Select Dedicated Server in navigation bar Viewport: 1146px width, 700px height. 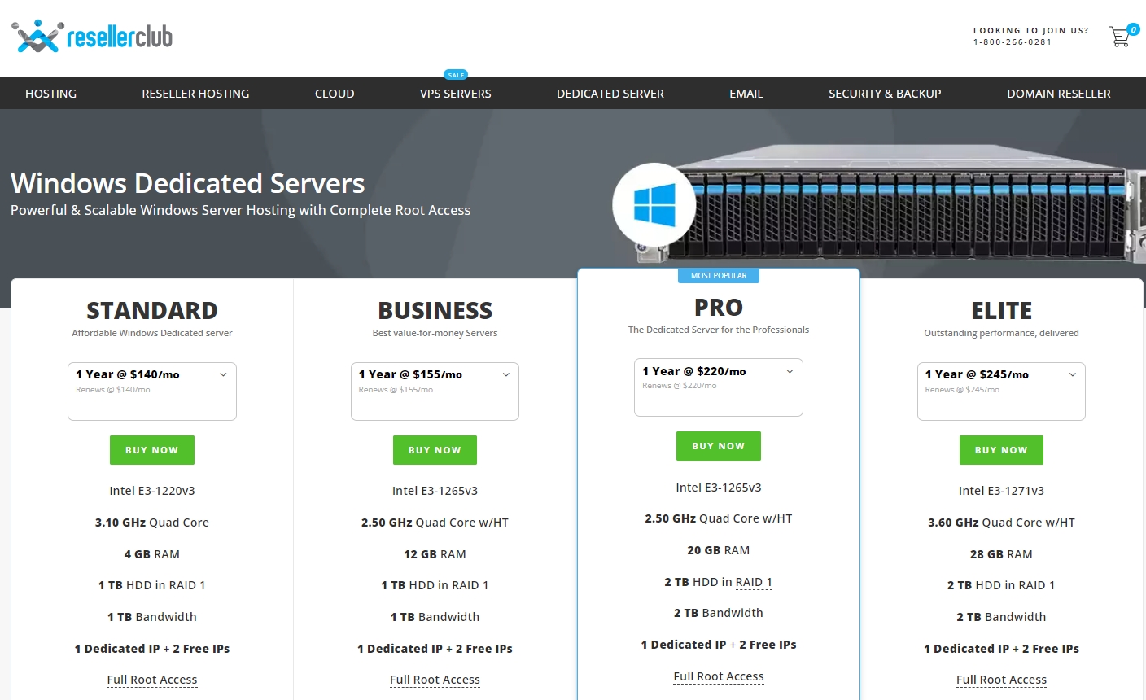pyautogui.click(x=610, y=94)
